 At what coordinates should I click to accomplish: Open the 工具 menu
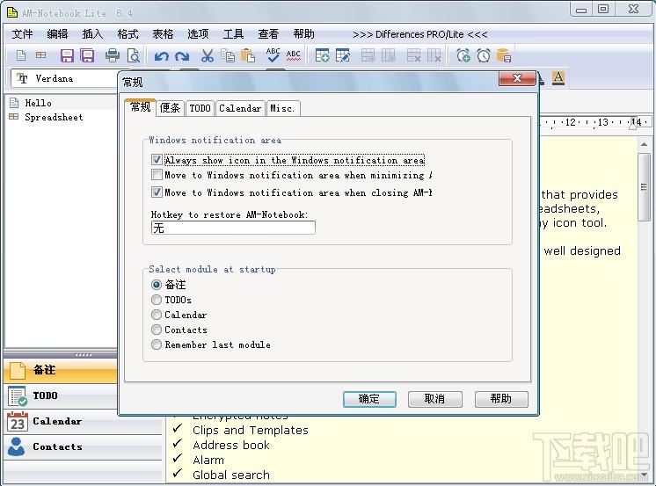point(233,34)
